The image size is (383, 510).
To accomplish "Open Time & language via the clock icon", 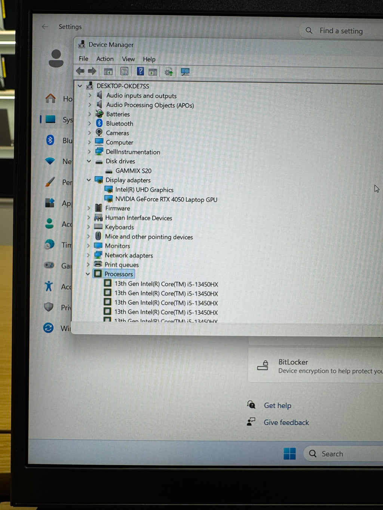I will [49, 245].
